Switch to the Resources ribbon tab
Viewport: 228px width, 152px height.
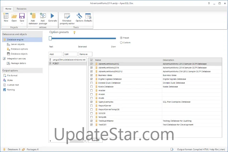22,9
